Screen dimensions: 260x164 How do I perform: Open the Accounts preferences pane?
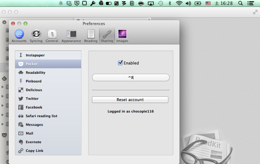click(x=19, y=36)
